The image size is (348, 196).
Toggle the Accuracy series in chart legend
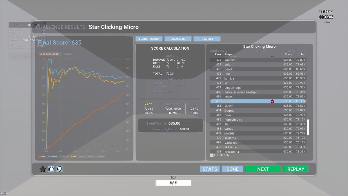pos(52,157)
